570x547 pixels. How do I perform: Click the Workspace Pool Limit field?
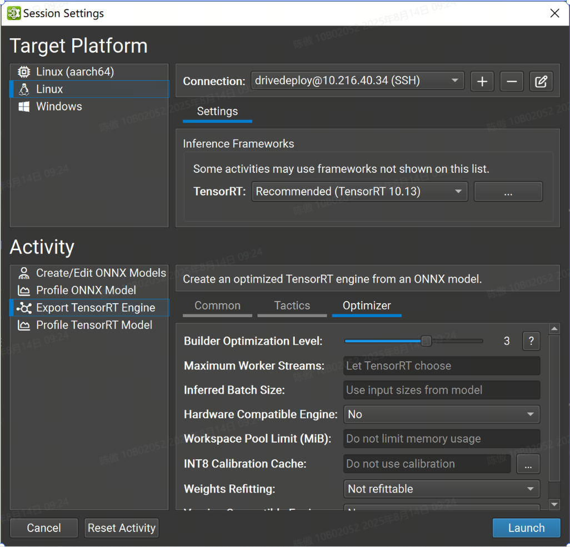click(442, 439)
